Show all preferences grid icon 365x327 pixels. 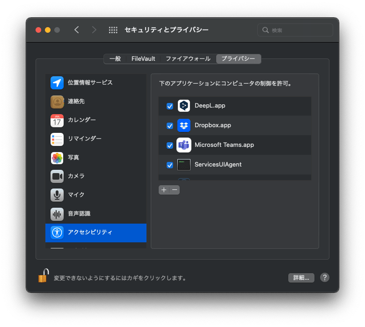pyautogui.click(x=113, y=30)
